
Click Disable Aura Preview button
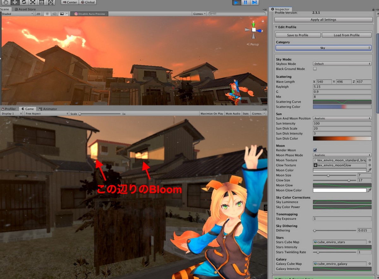89,14
